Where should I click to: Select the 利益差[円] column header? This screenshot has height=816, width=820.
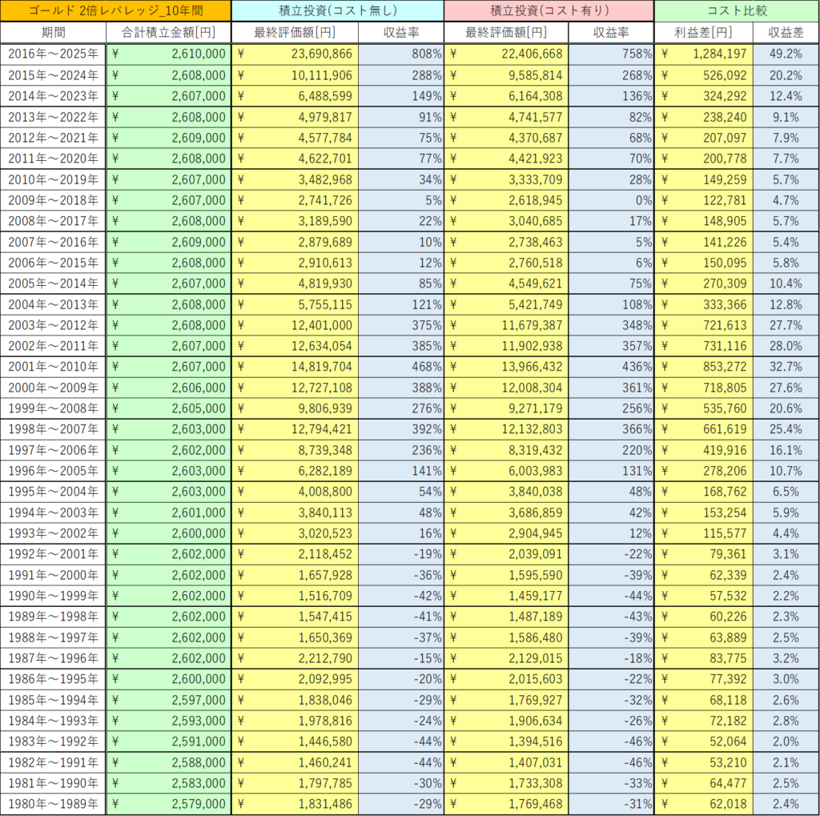click(703, 33)
